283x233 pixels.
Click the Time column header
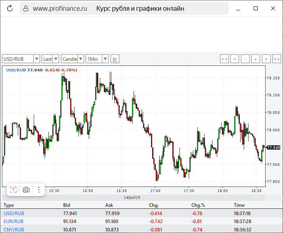239,205
